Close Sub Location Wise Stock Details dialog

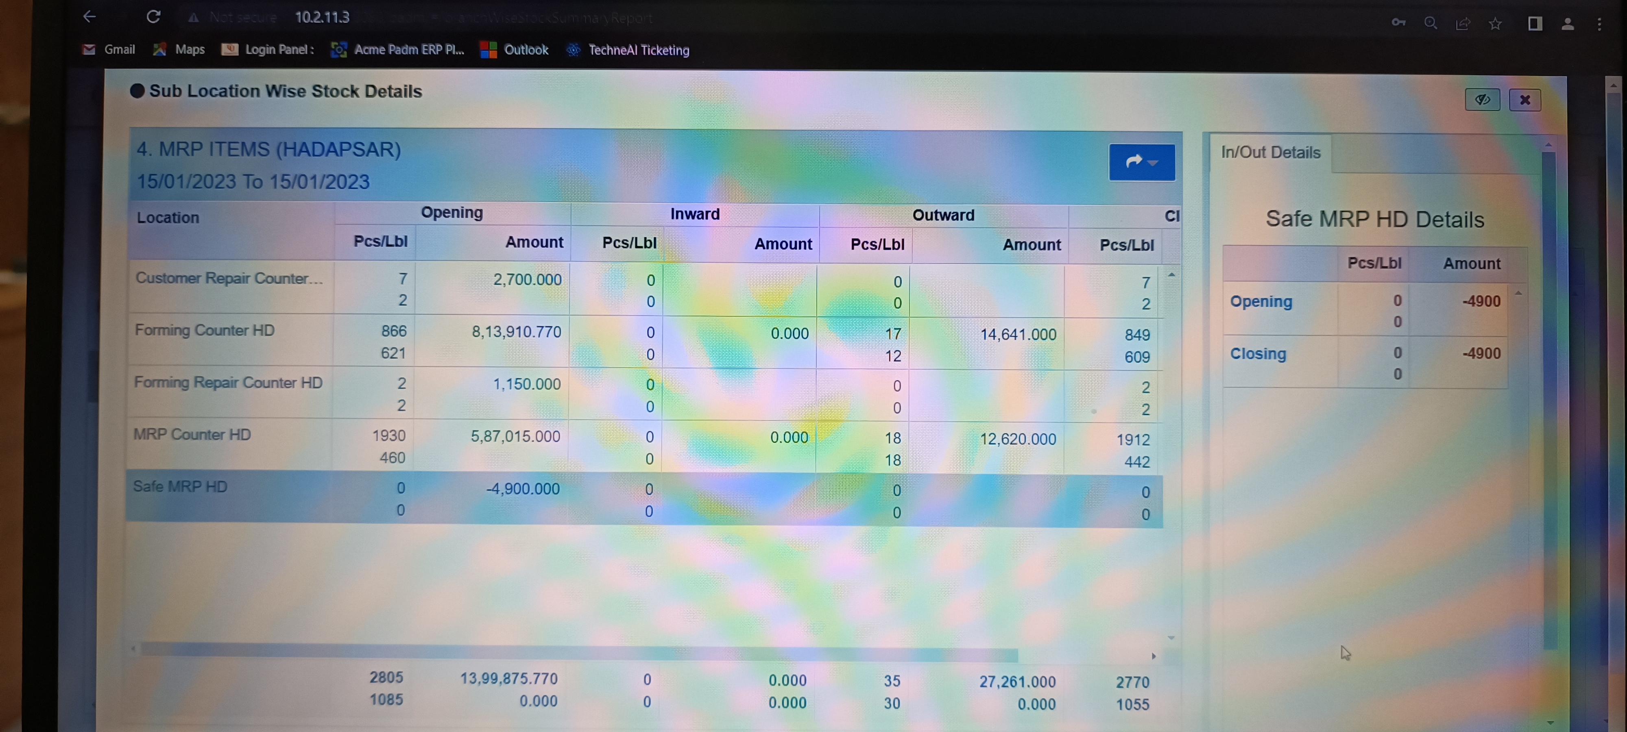[1524, 100]
